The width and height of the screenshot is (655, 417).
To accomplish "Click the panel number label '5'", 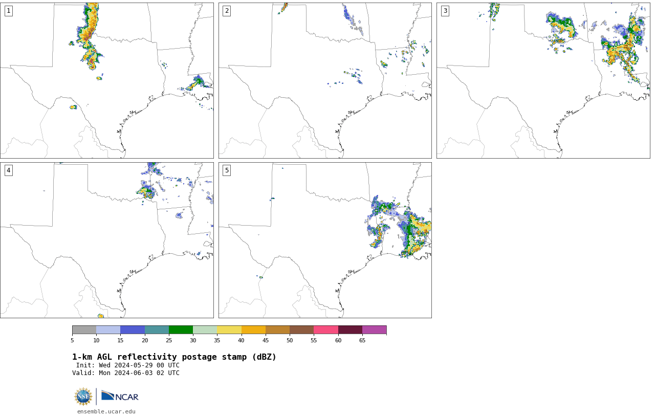I will [227, 170].
